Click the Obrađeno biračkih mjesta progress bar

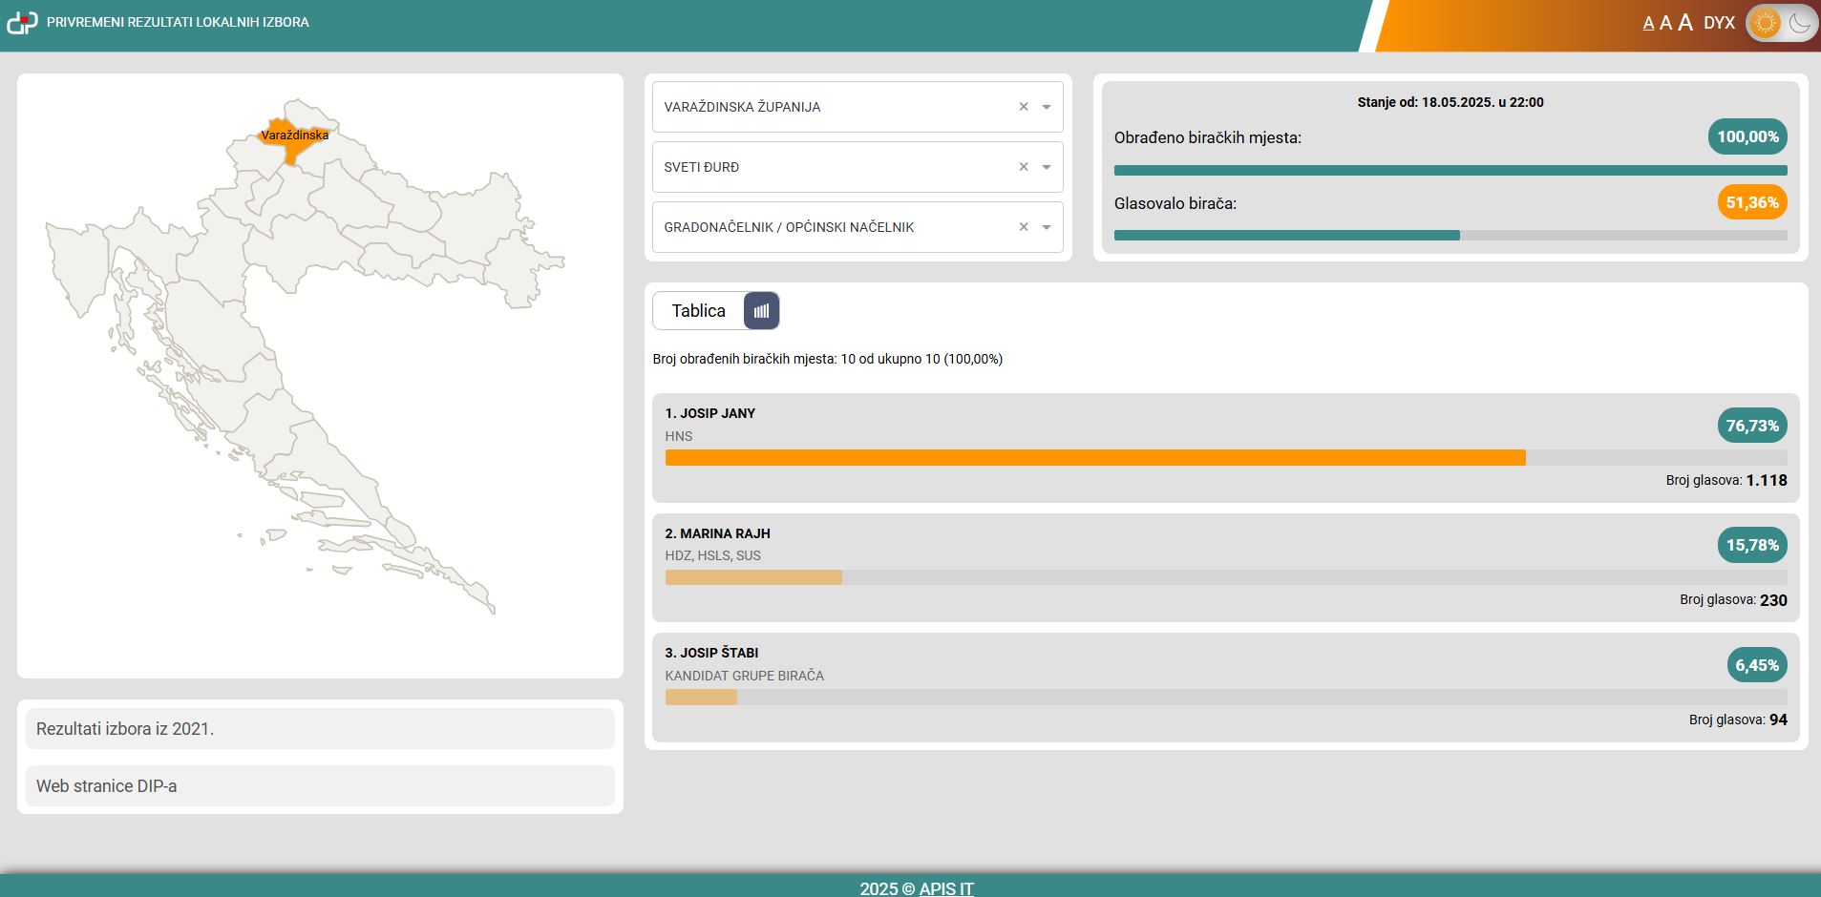1450,171
